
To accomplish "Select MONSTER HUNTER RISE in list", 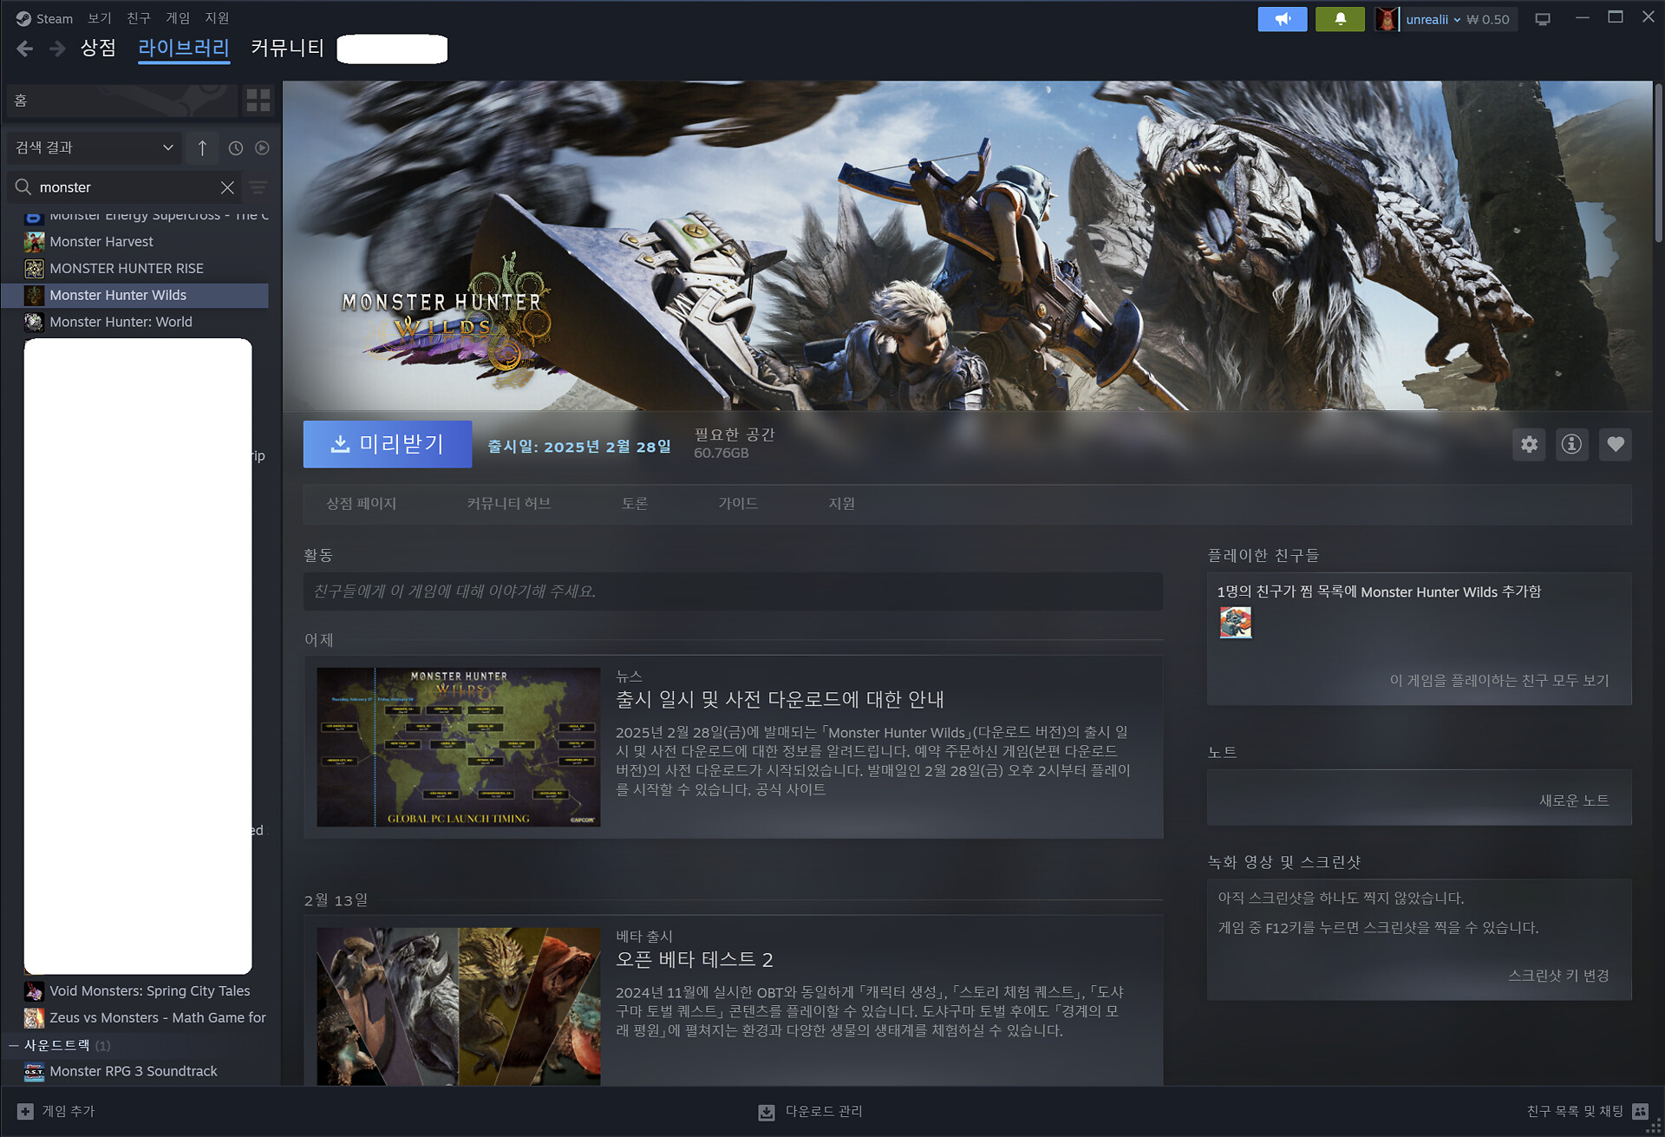I will 127,269.
